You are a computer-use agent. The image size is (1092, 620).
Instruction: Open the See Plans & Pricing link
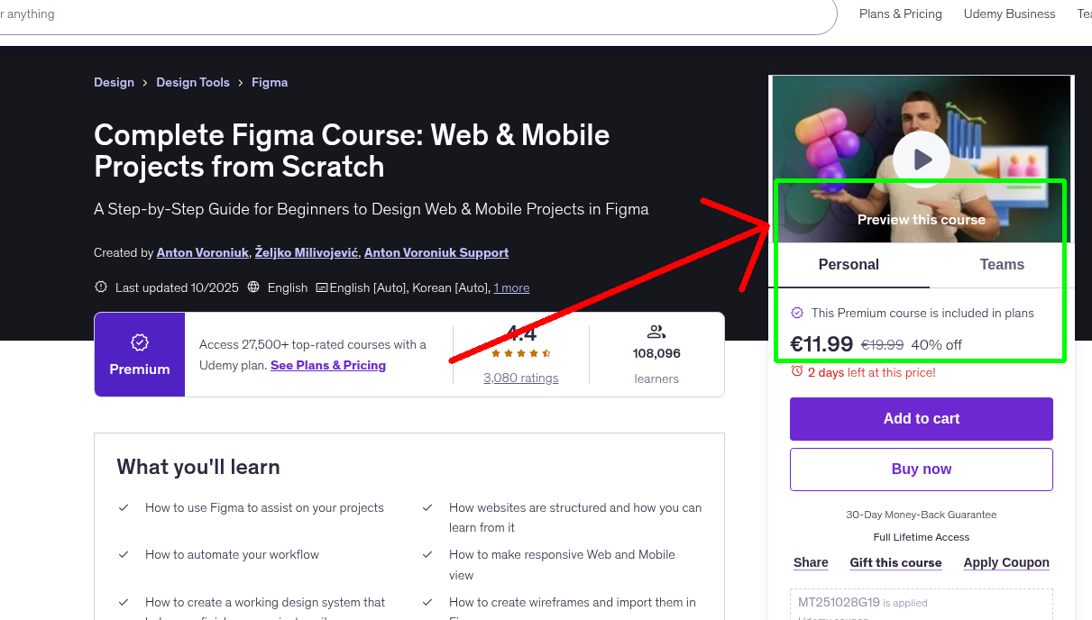pos(328,365)
